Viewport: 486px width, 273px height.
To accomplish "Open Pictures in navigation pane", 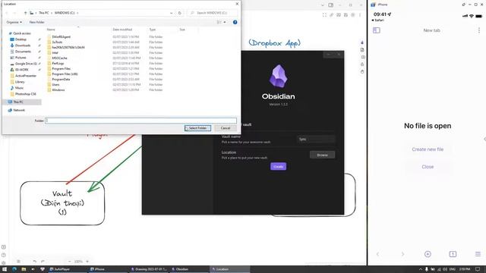I will click(x=21, y=58).
